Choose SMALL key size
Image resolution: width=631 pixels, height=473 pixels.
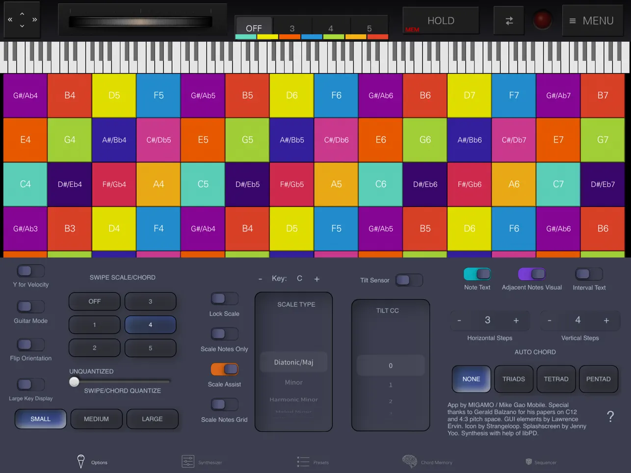click(x=41, y=419)
